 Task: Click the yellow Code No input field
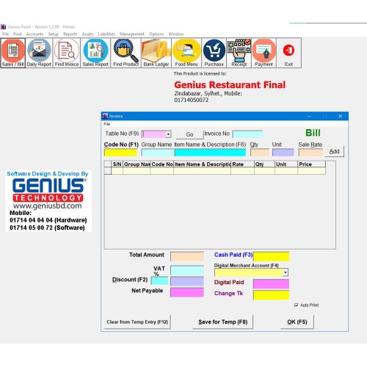tap(120, 153)
